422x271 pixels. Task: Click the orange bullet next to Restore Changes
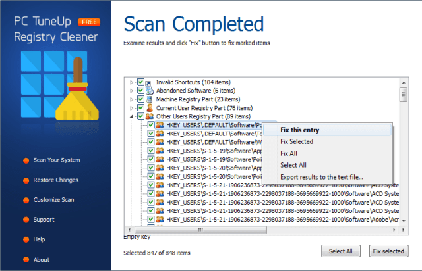[26, 180]
